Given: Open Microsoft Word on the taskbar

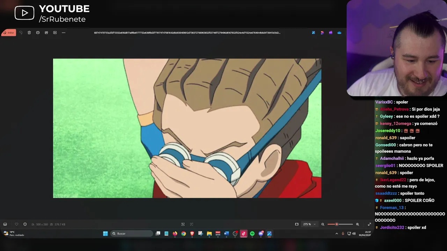Looking at the screenshot, I should [x=226, y=234].
